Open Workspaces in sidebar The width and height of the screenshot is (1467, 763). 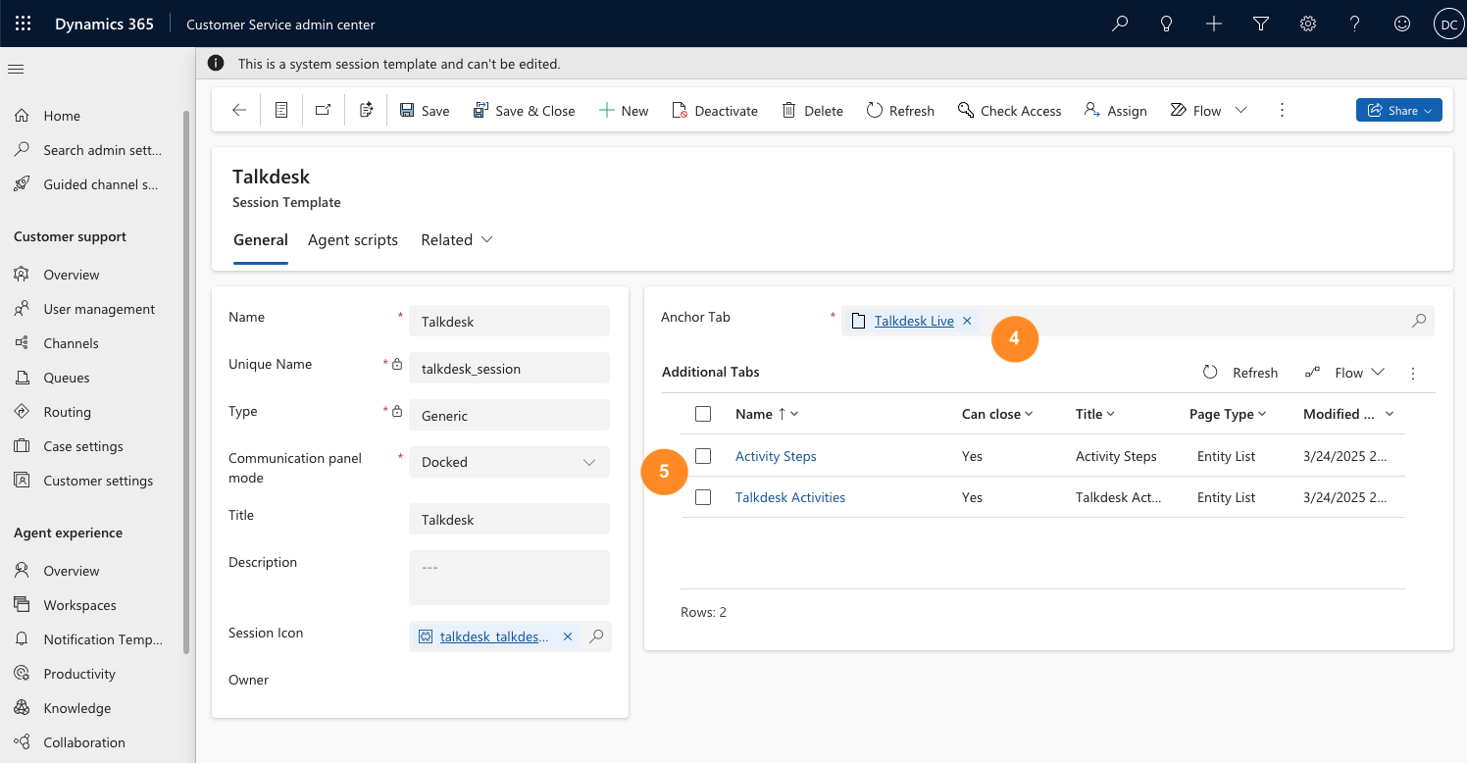click(x=79, y=605)
